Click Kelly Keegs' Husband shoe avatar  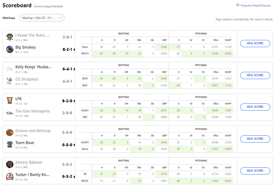pyautogui.click(x=10, y=69)
